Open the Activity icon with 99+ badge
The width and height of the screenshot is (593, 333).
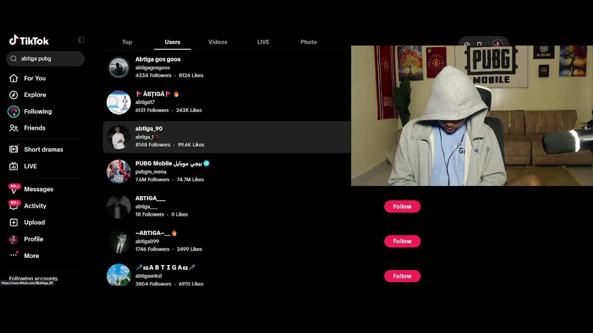(x=14, y=206)
